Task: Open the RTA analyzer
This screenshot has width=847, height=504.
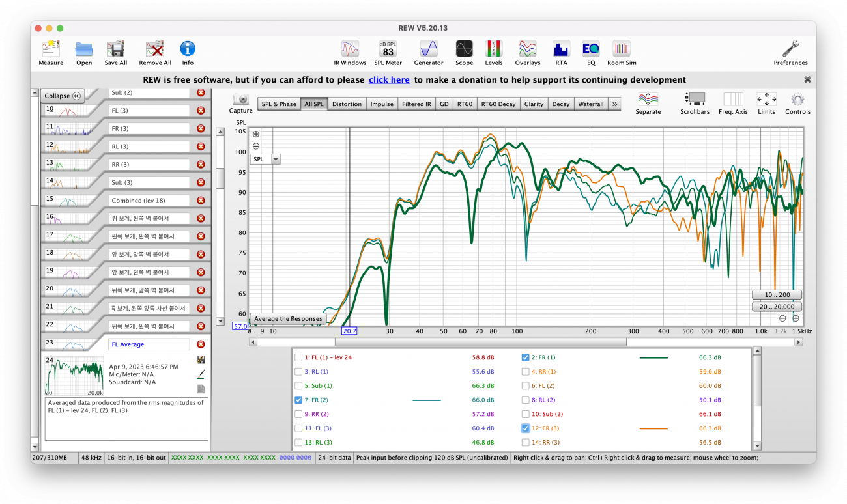Action: (561, 49)
